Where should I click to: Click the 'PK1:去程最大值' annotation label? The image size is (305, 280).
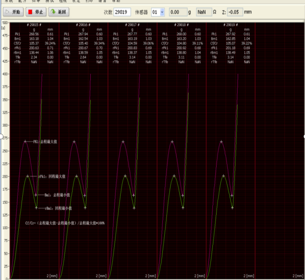pos(45,142)
